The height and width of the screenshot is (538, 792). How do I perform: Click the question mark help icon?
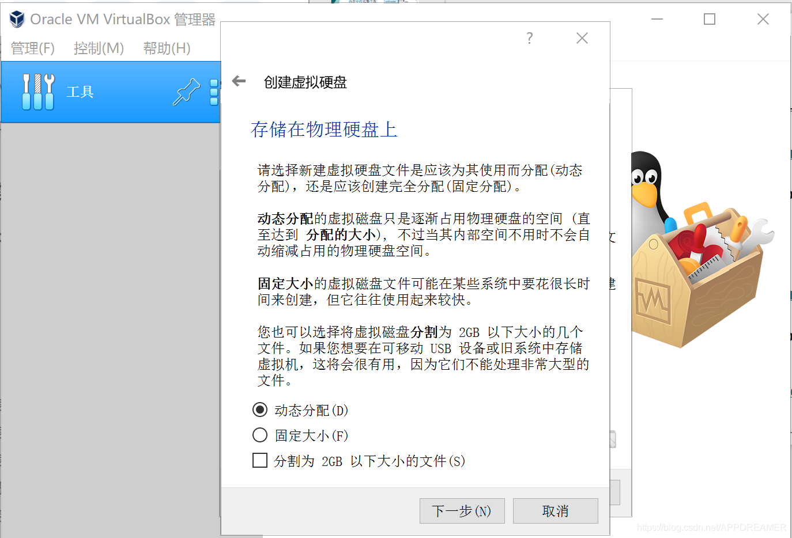pyautogui.click(x=529, y=38)
